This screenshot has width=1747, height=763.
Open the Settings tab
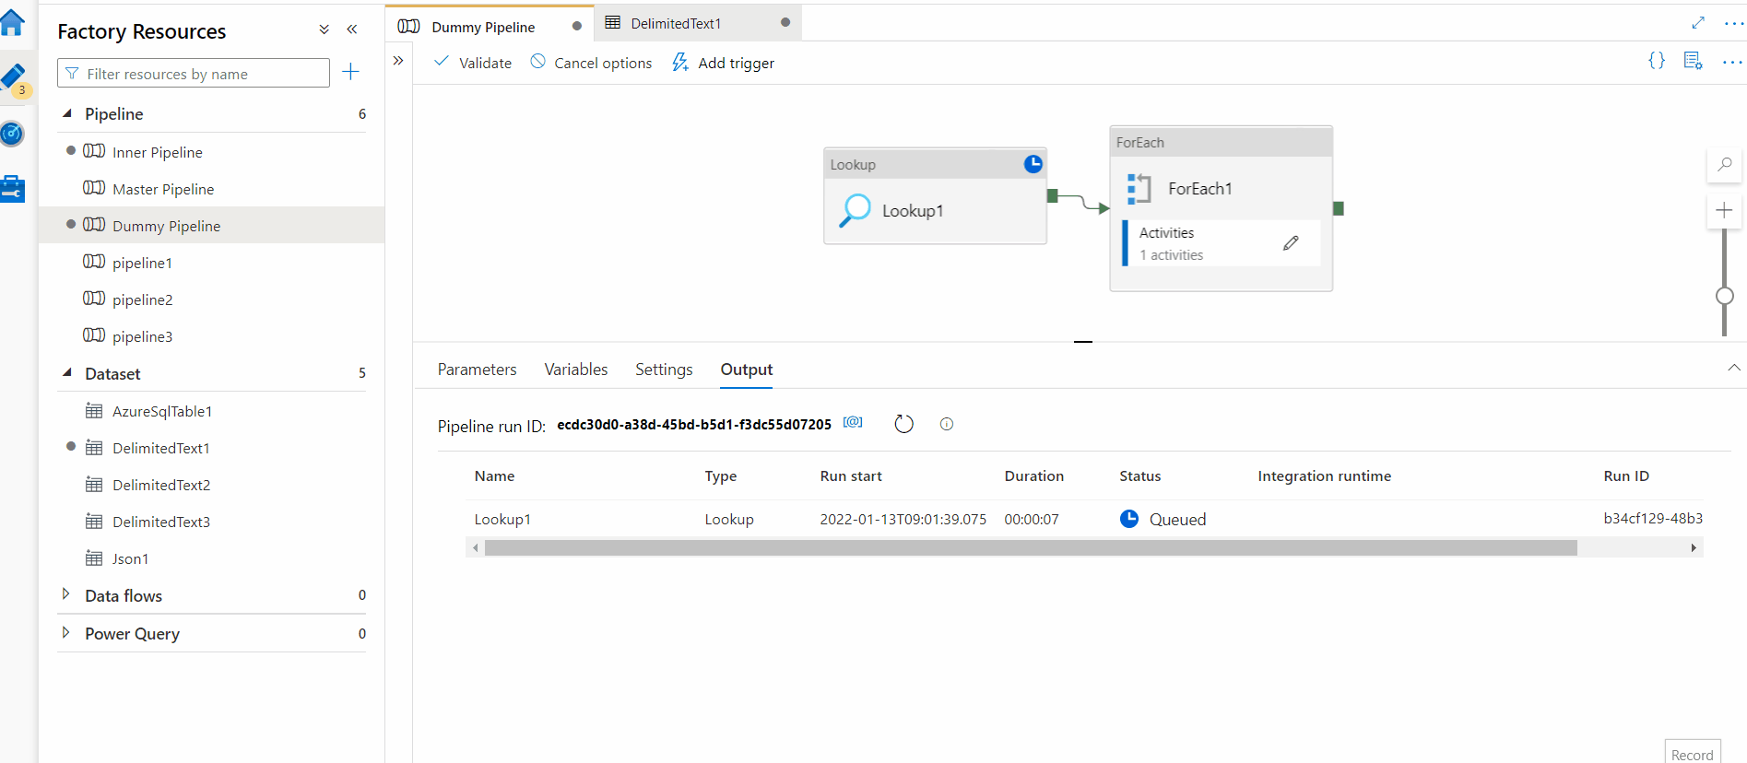click(664, 370)
